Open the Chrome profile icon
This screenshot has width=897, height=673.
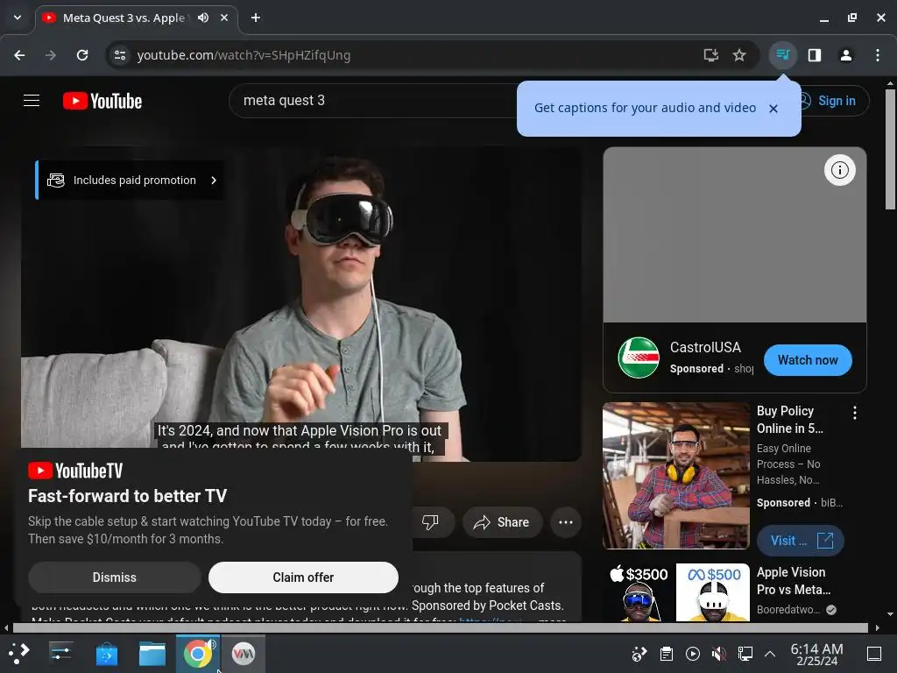[846, 55]
